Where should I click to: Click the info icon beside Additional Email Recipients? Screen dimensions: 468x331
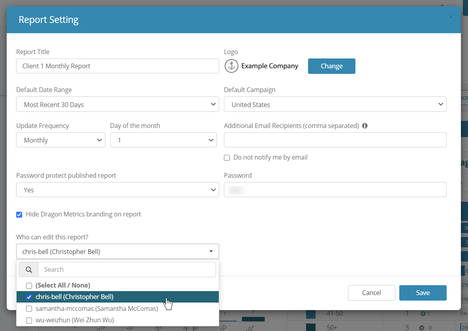[365, 125]
